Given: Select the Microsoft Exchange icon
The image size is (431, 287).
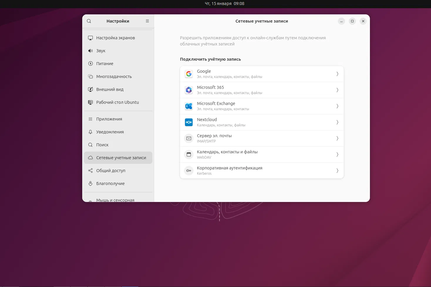Looking at the screenshot, I should [x=188, y=106].
